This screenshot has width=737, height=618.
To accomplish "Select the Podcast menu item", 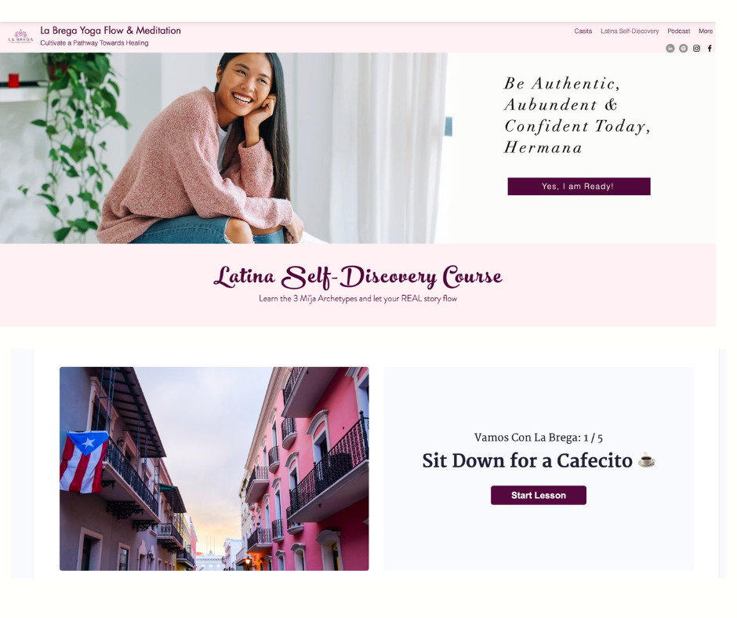I will [x=679, y=31].
